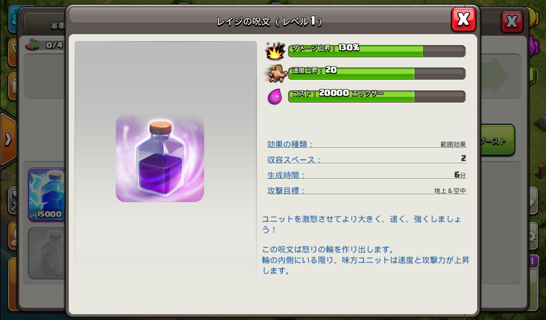The height and width of the screenshot is (320, 546).
Task: Tap the Rage Spell bottle image
Action: click(160, 158)
